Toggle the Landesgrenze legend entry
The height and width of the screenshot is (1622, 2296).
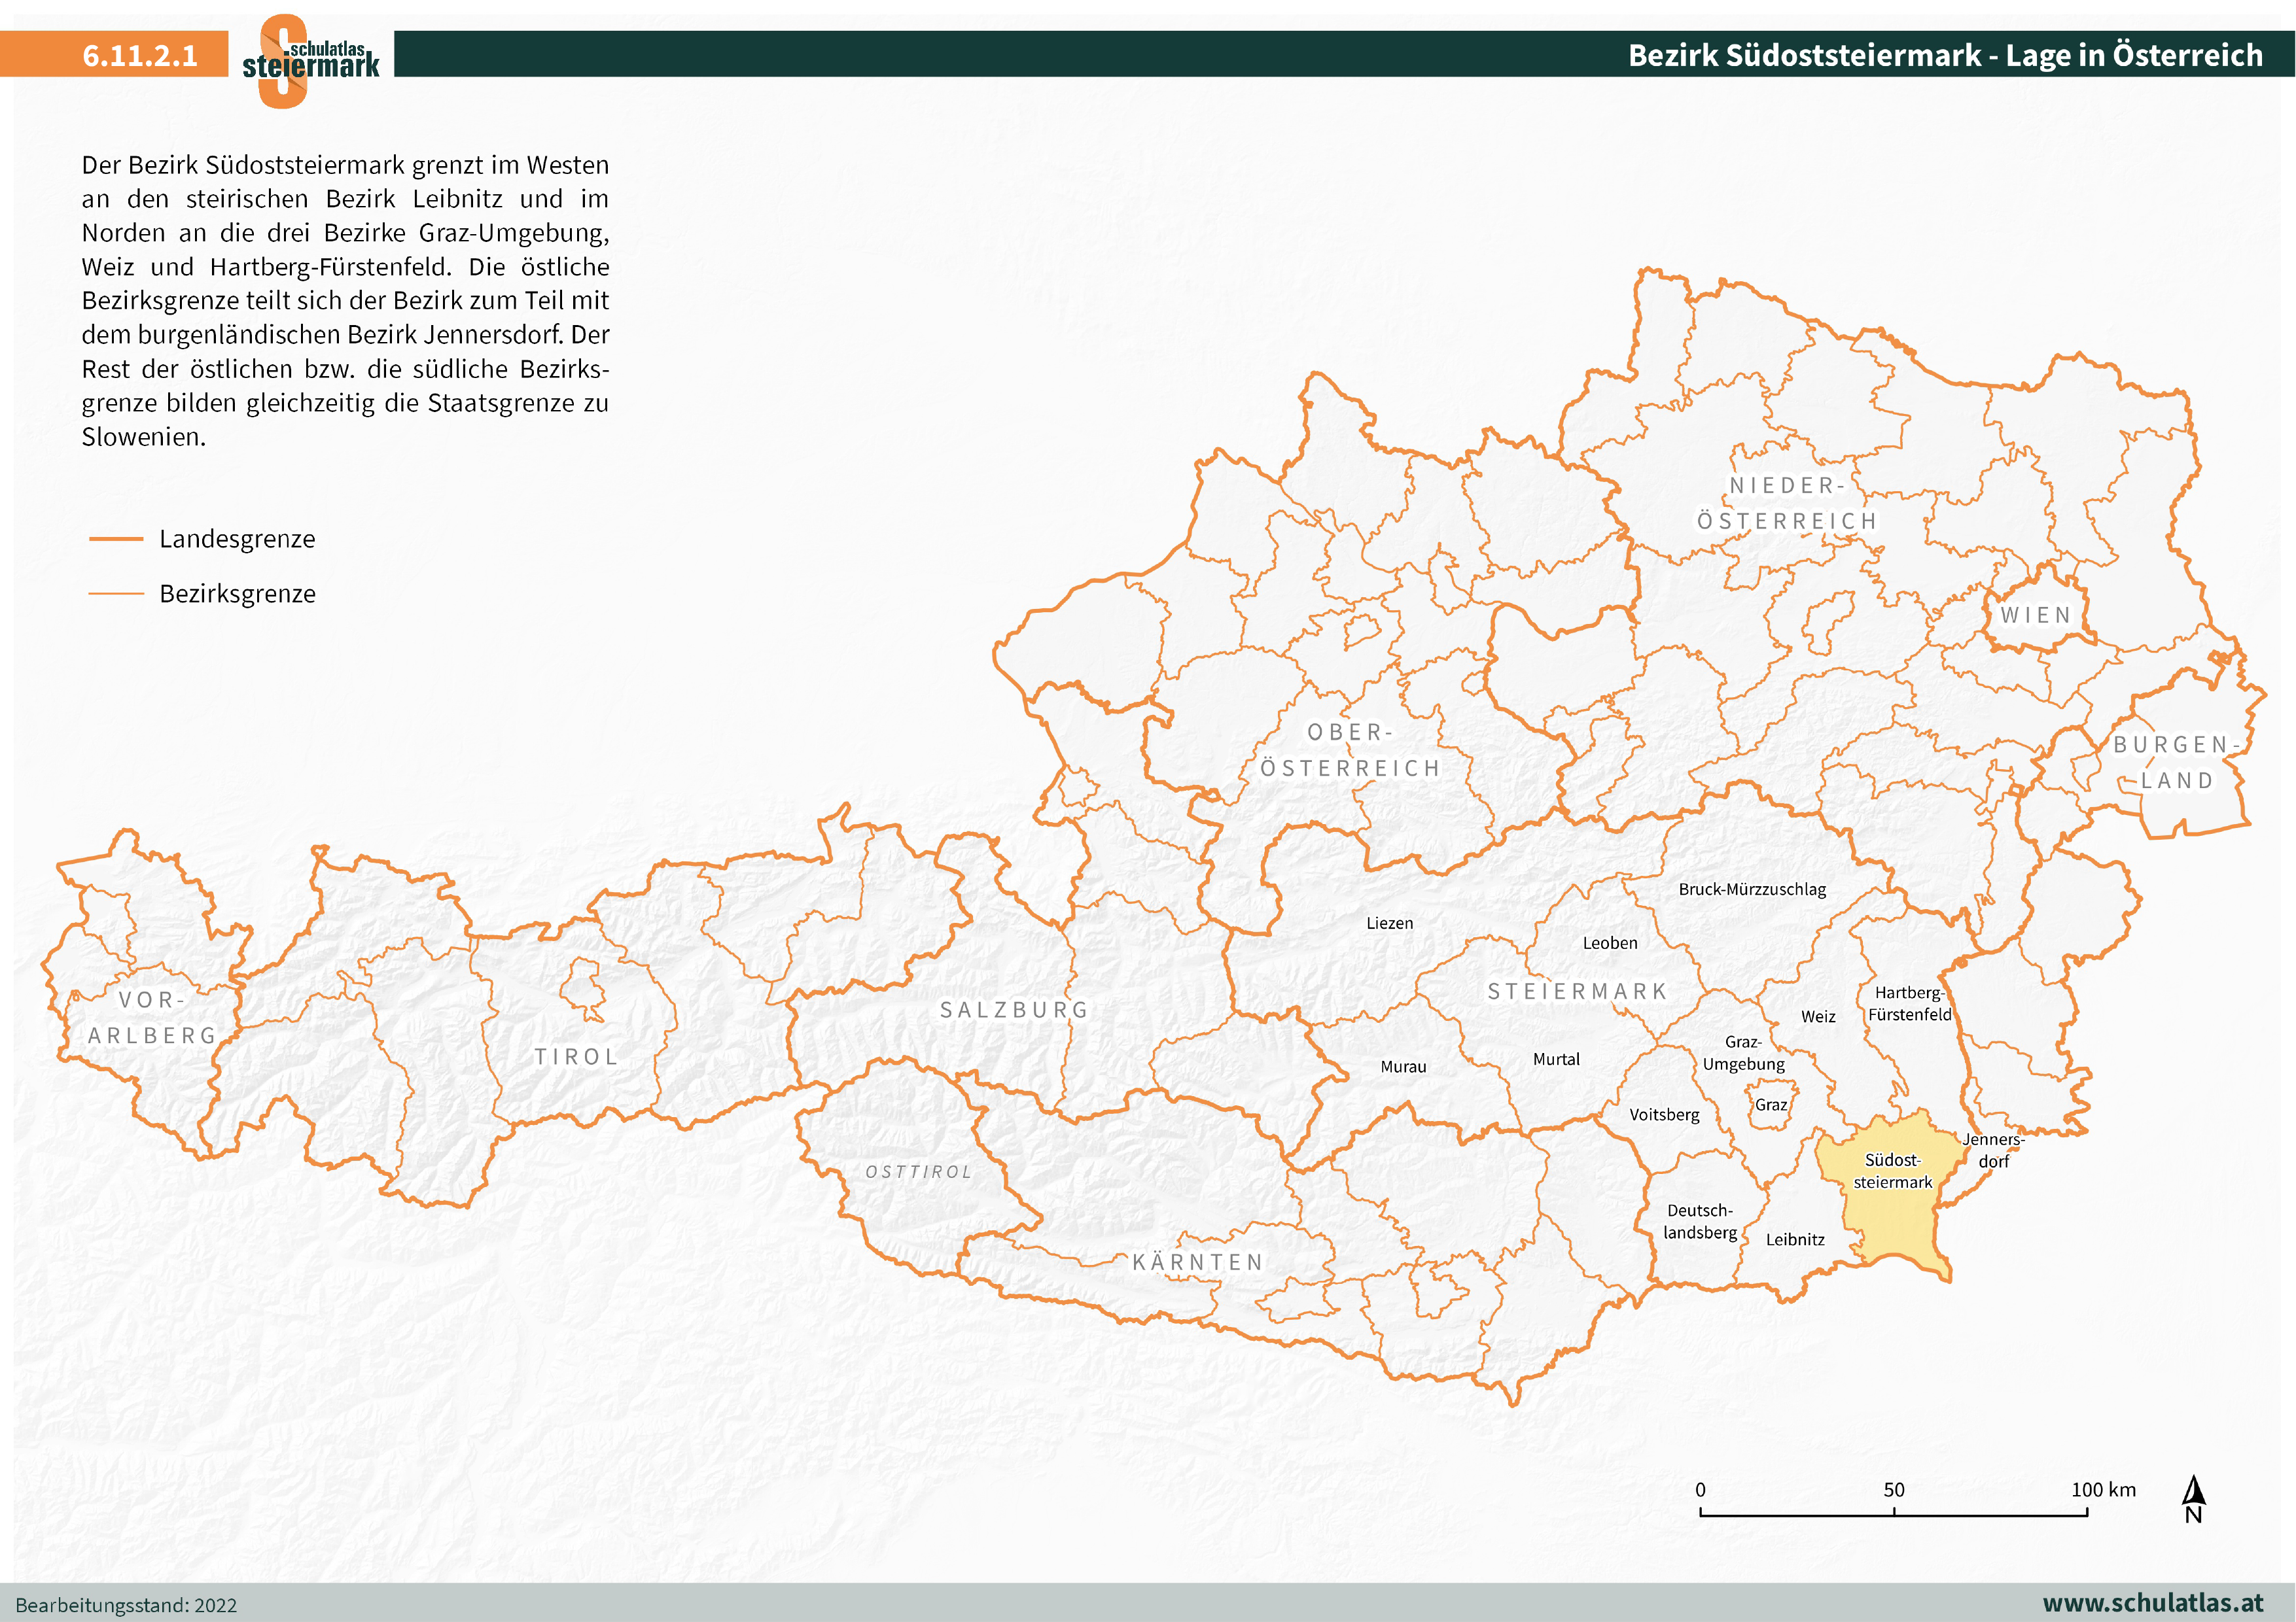point(236,539)
